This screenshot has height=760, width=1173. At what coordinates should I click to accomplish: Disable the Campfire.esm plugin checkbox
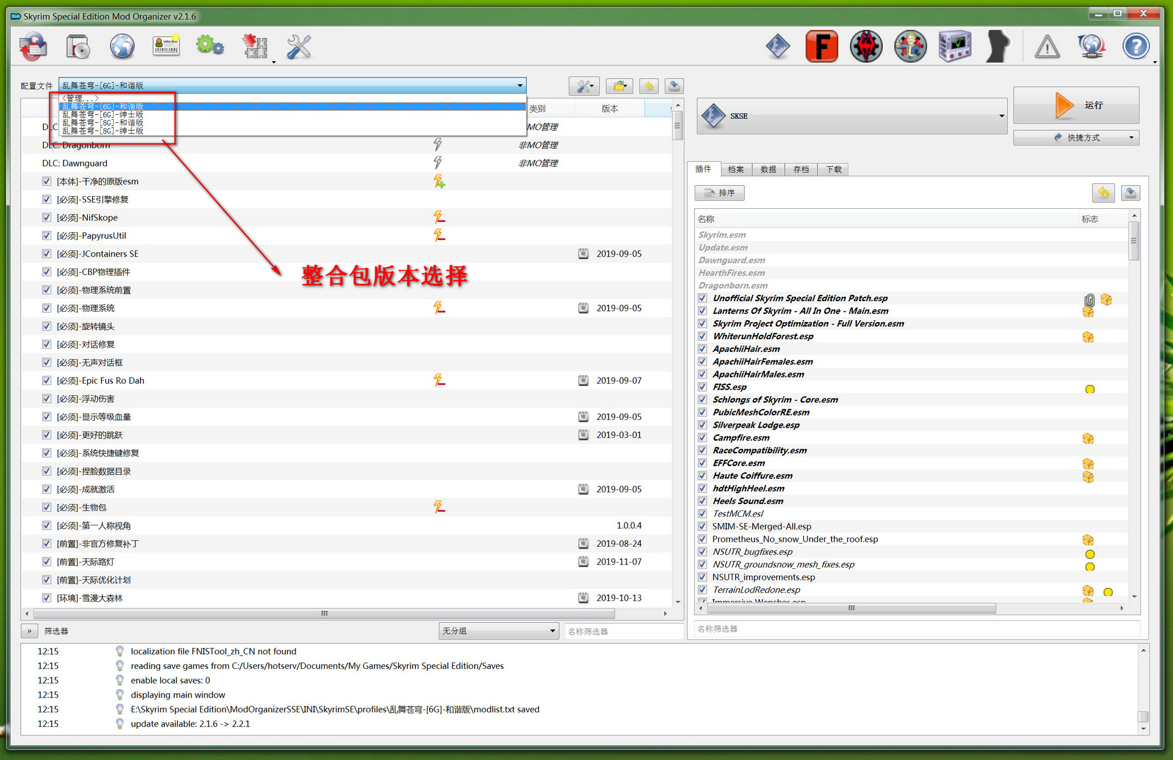(703, 437)
